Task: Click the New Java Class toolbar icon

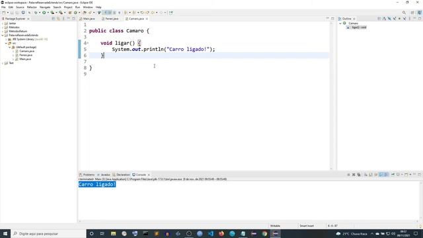Action: tap(75, 13)
